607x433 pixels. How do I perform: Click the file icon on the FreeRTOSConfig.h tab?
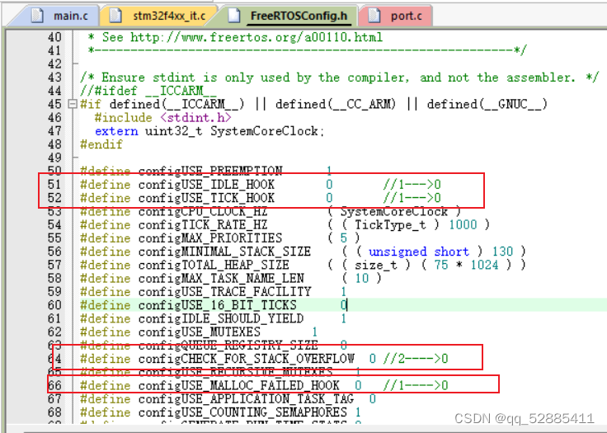tap(234, 16)
